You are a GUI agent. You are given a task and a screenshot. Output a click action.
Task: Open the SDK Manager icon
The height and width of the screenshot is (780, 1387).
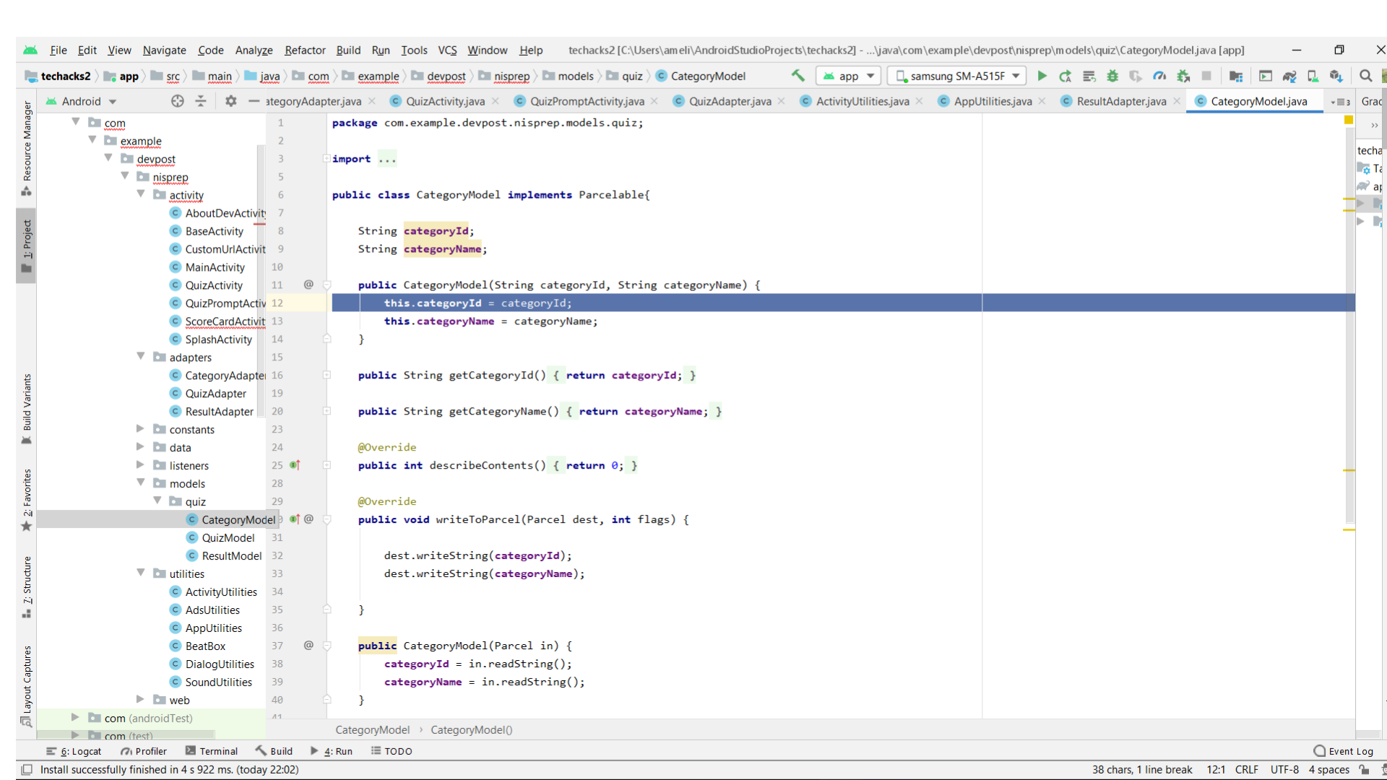click(x=1336, y=76)
